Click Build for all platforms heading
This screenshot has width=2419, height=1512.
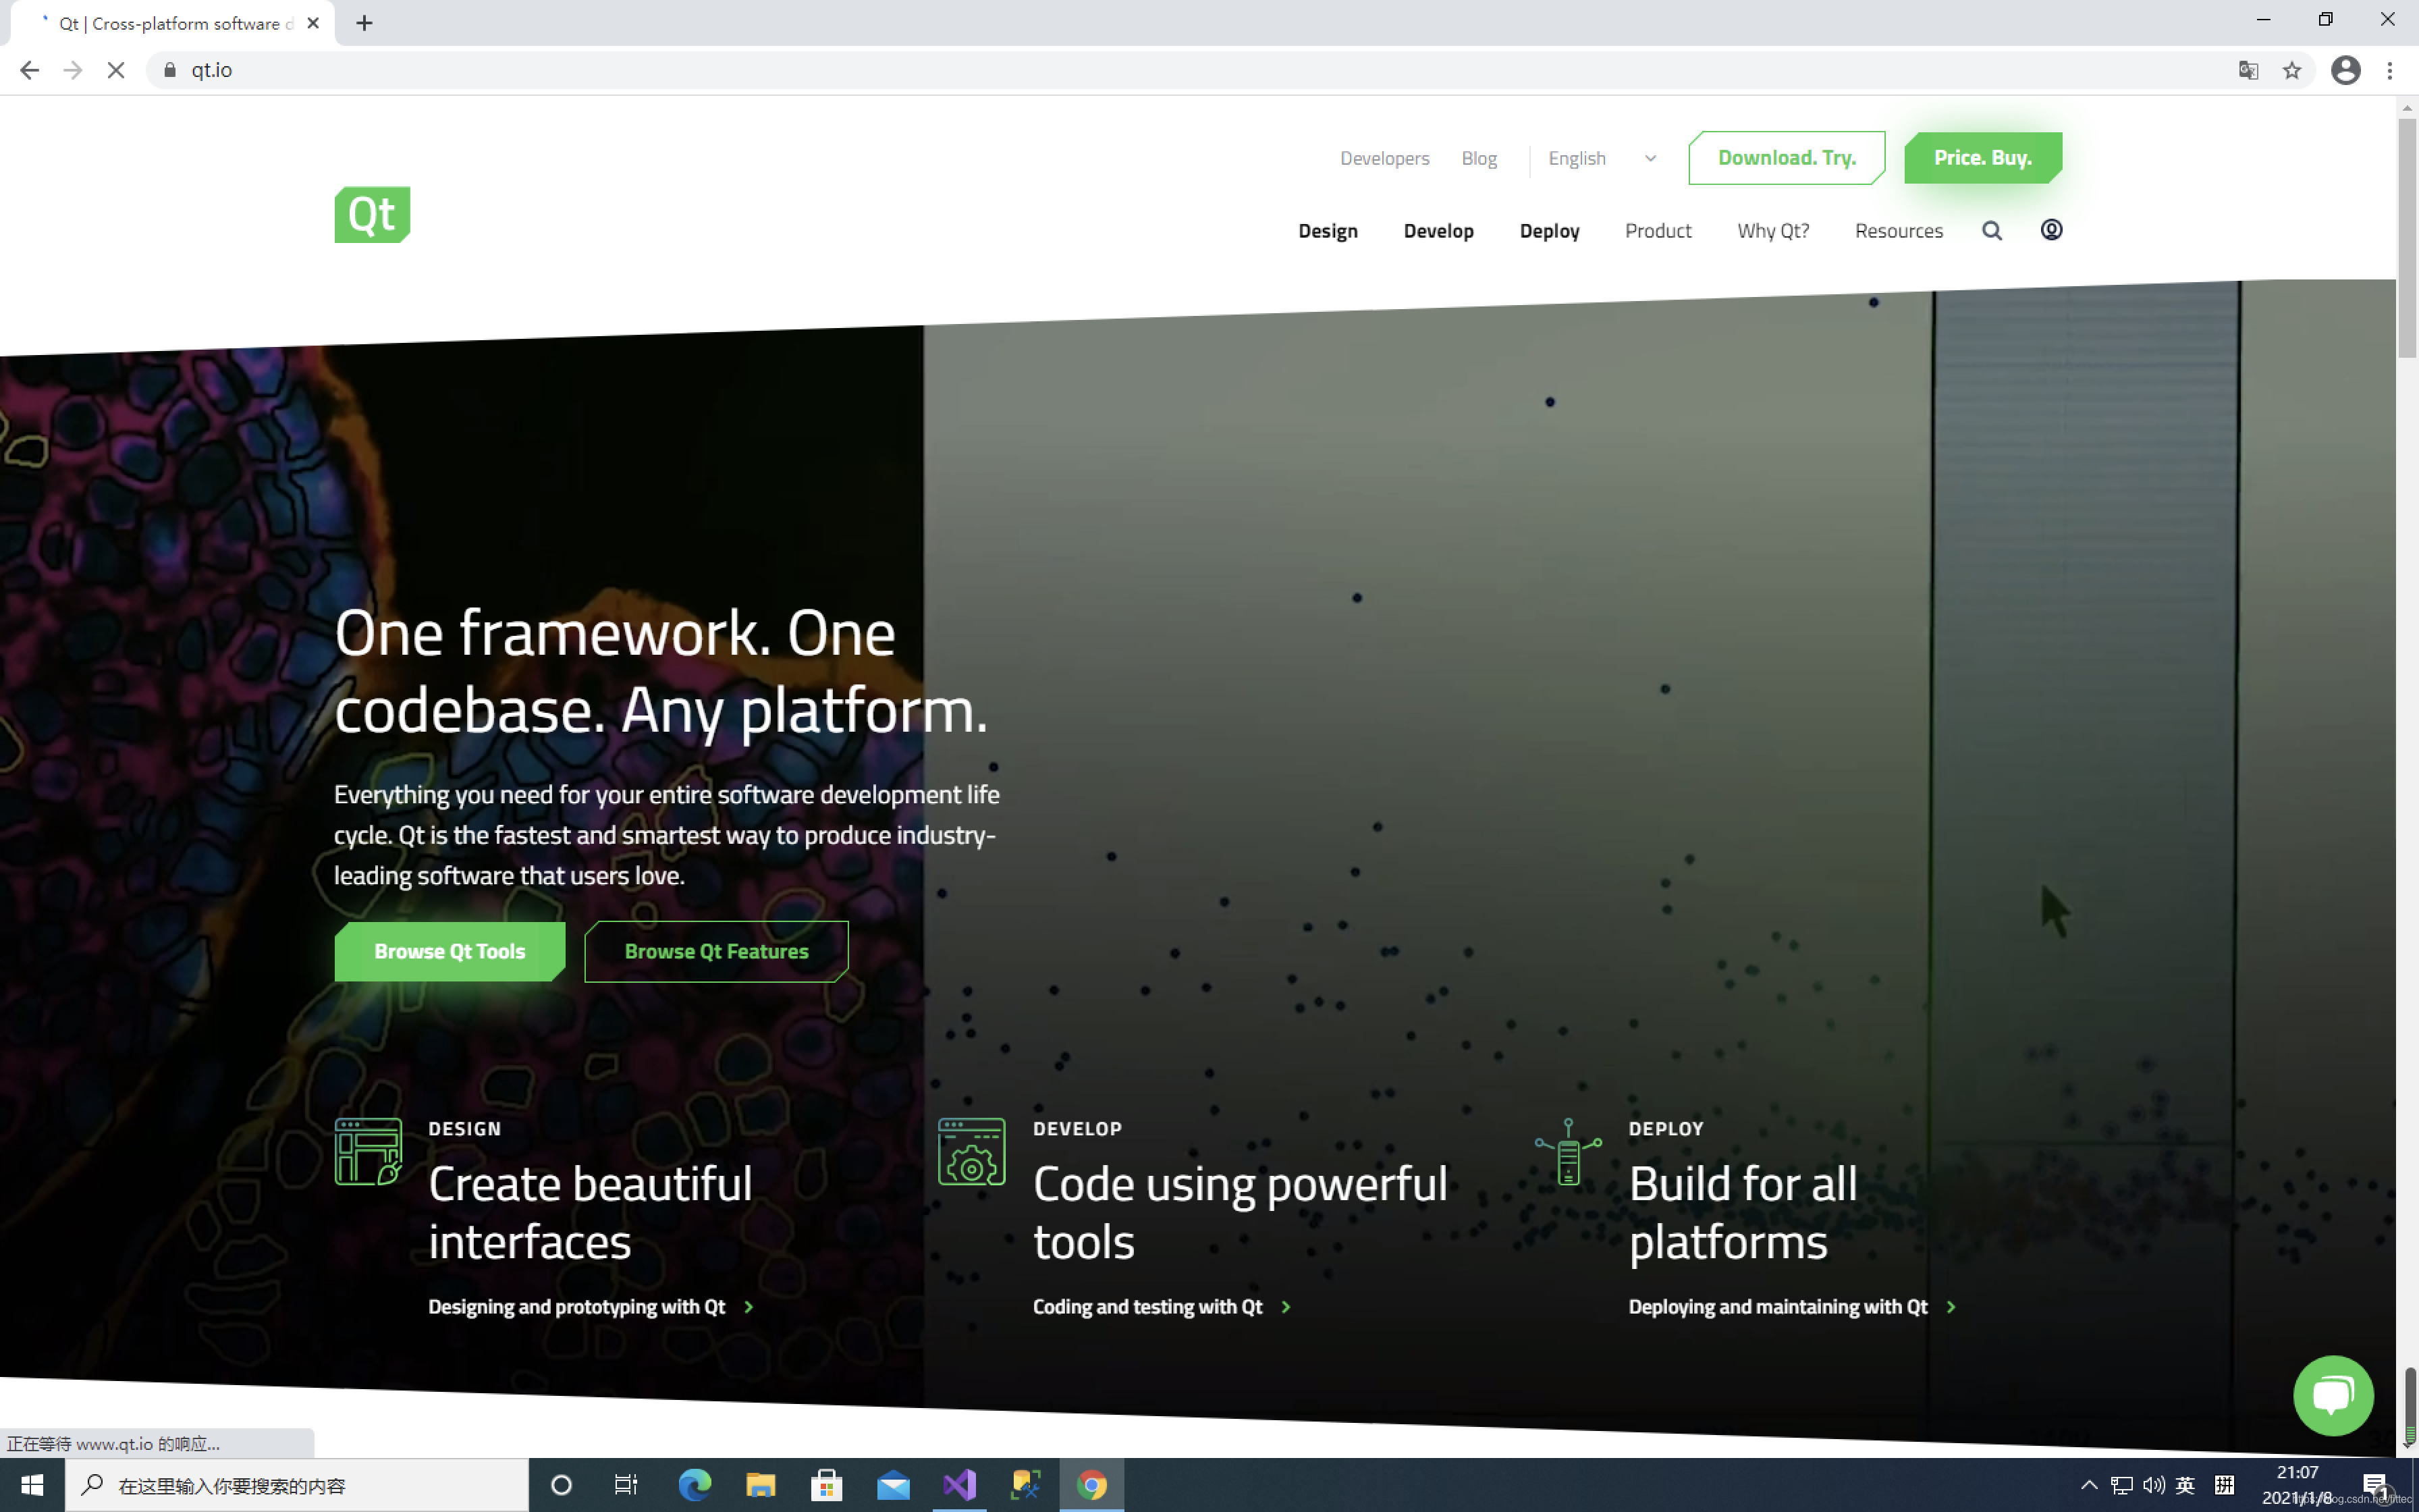click(1742, 1212)
